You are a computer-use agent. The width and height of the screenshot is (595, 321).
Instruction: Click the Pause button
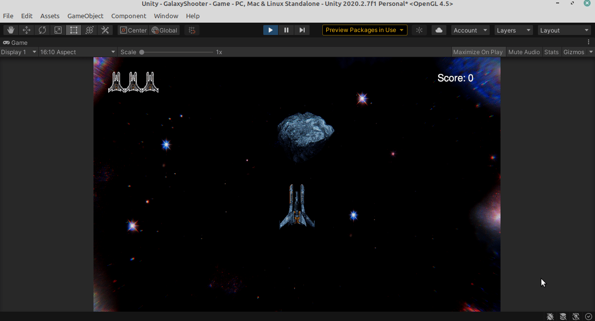point(286,30)
